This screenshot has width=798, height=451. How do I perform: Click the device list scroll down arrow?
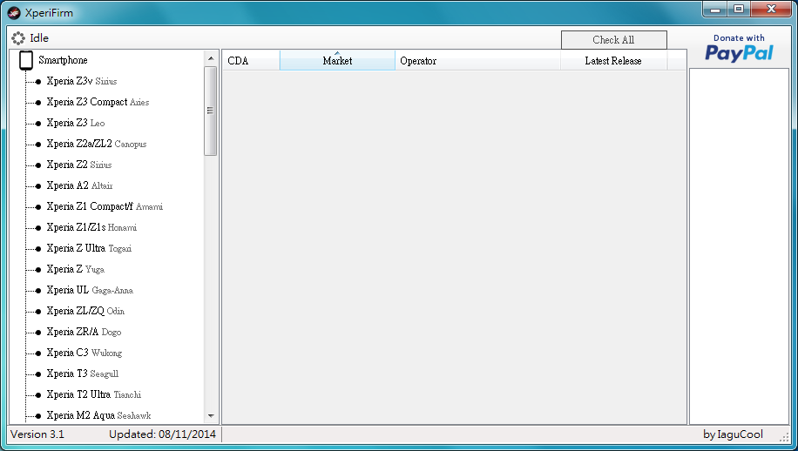point(211,415)
